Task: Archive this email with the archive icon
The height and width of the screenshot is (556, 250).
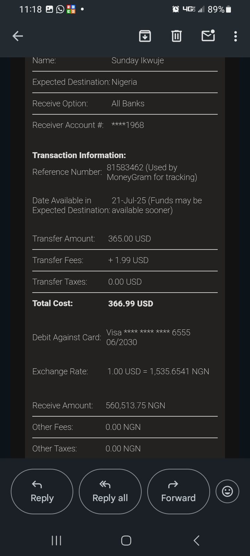Action: tap(145, 36)
